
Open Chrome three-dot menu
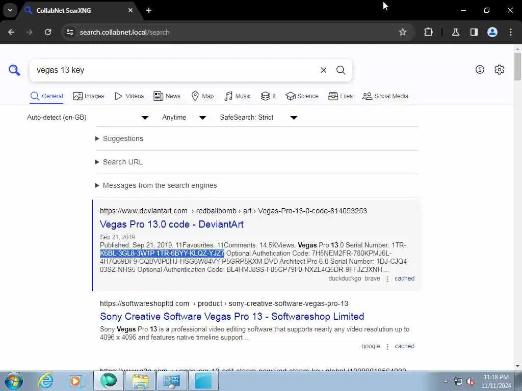(511, 32)
